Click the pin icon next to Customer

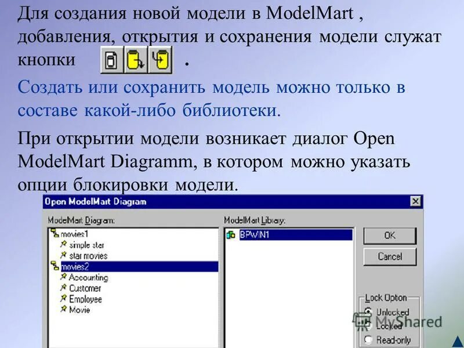(x=64, y=288)
